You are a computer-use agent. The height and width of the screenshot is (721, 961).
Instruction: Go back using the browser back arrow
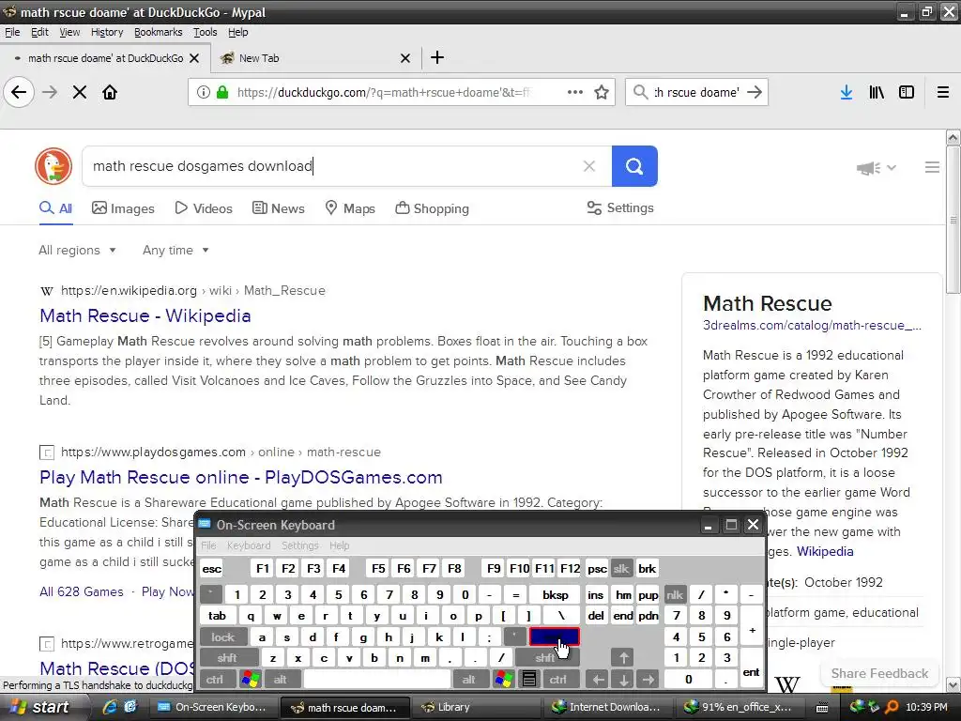(x=19, y=93)
